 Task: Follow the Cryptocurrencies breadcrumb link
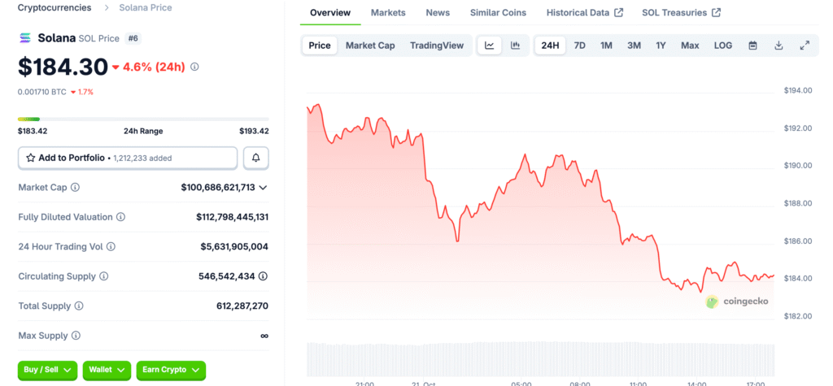click(54, 7)
